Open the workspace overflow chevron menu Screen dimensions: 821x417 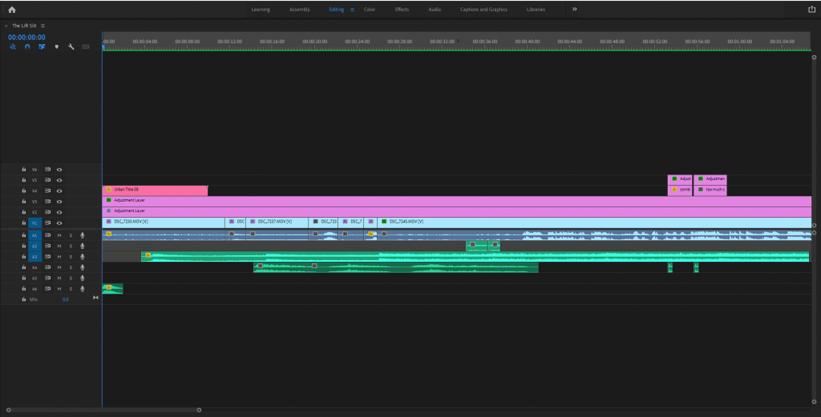[574, 9]
